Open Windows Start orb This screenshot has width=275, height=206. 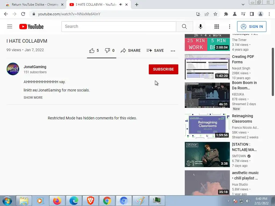(7, 201)
